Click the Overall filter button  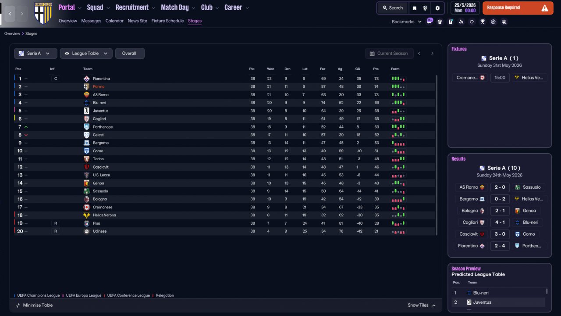[x=130, y=54]
